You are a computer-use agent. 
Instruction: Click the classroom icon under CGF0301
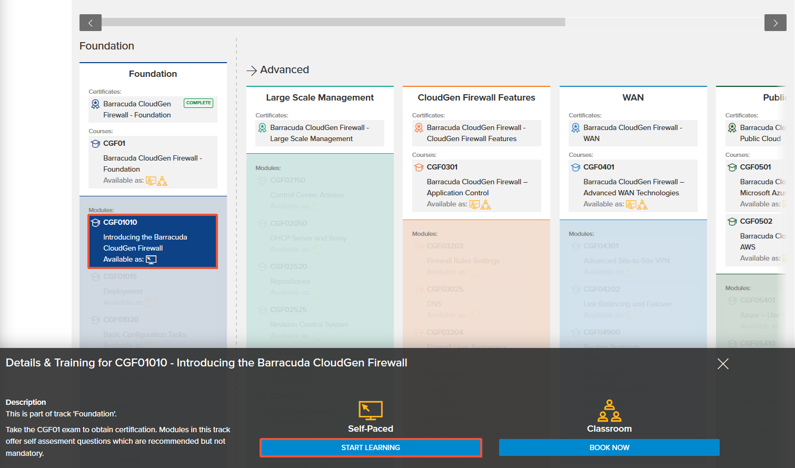pos(485,204)
